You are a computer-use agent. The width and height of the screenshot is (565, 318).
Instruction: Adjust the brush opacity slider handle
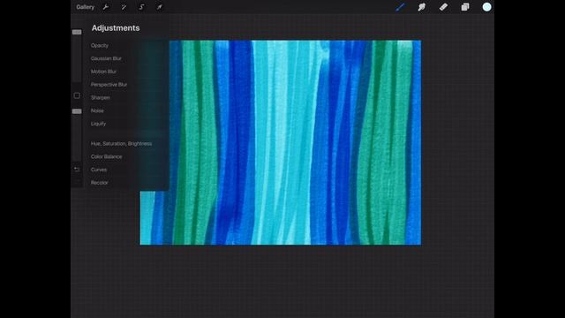77,111
